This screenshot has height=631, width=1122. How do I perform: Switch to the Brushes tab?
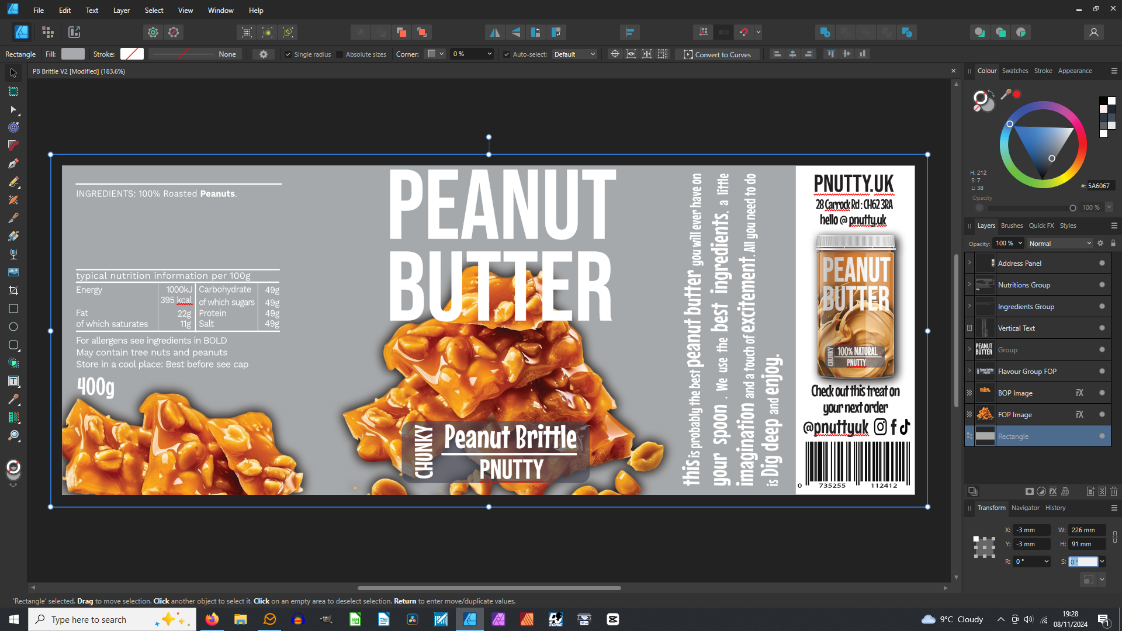tap(1012, 226)
